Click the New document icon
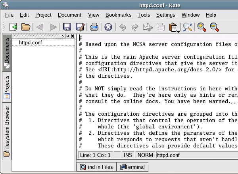238x174 pixels. [14, 27]
